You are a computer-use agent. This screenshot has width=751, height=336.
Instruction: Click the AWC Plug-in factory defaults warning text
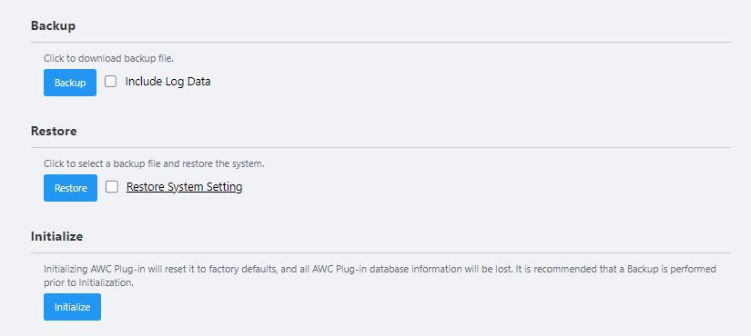point(380,269)
